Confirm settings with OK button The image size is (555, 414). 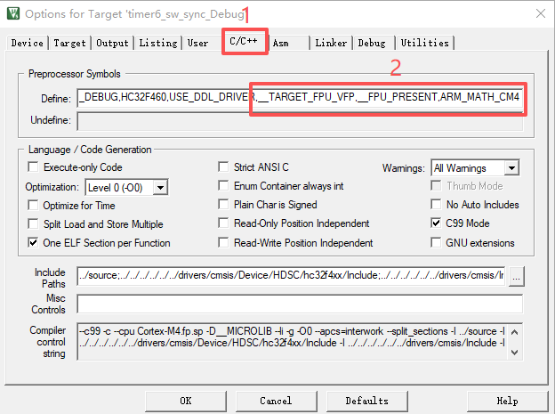coord(186,401)
